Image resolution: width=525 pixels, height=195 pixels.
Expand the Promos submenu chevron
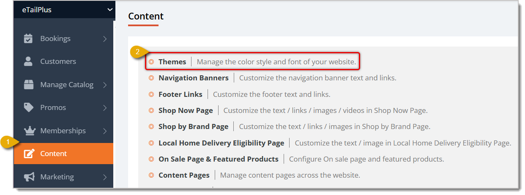click(105, 107)
